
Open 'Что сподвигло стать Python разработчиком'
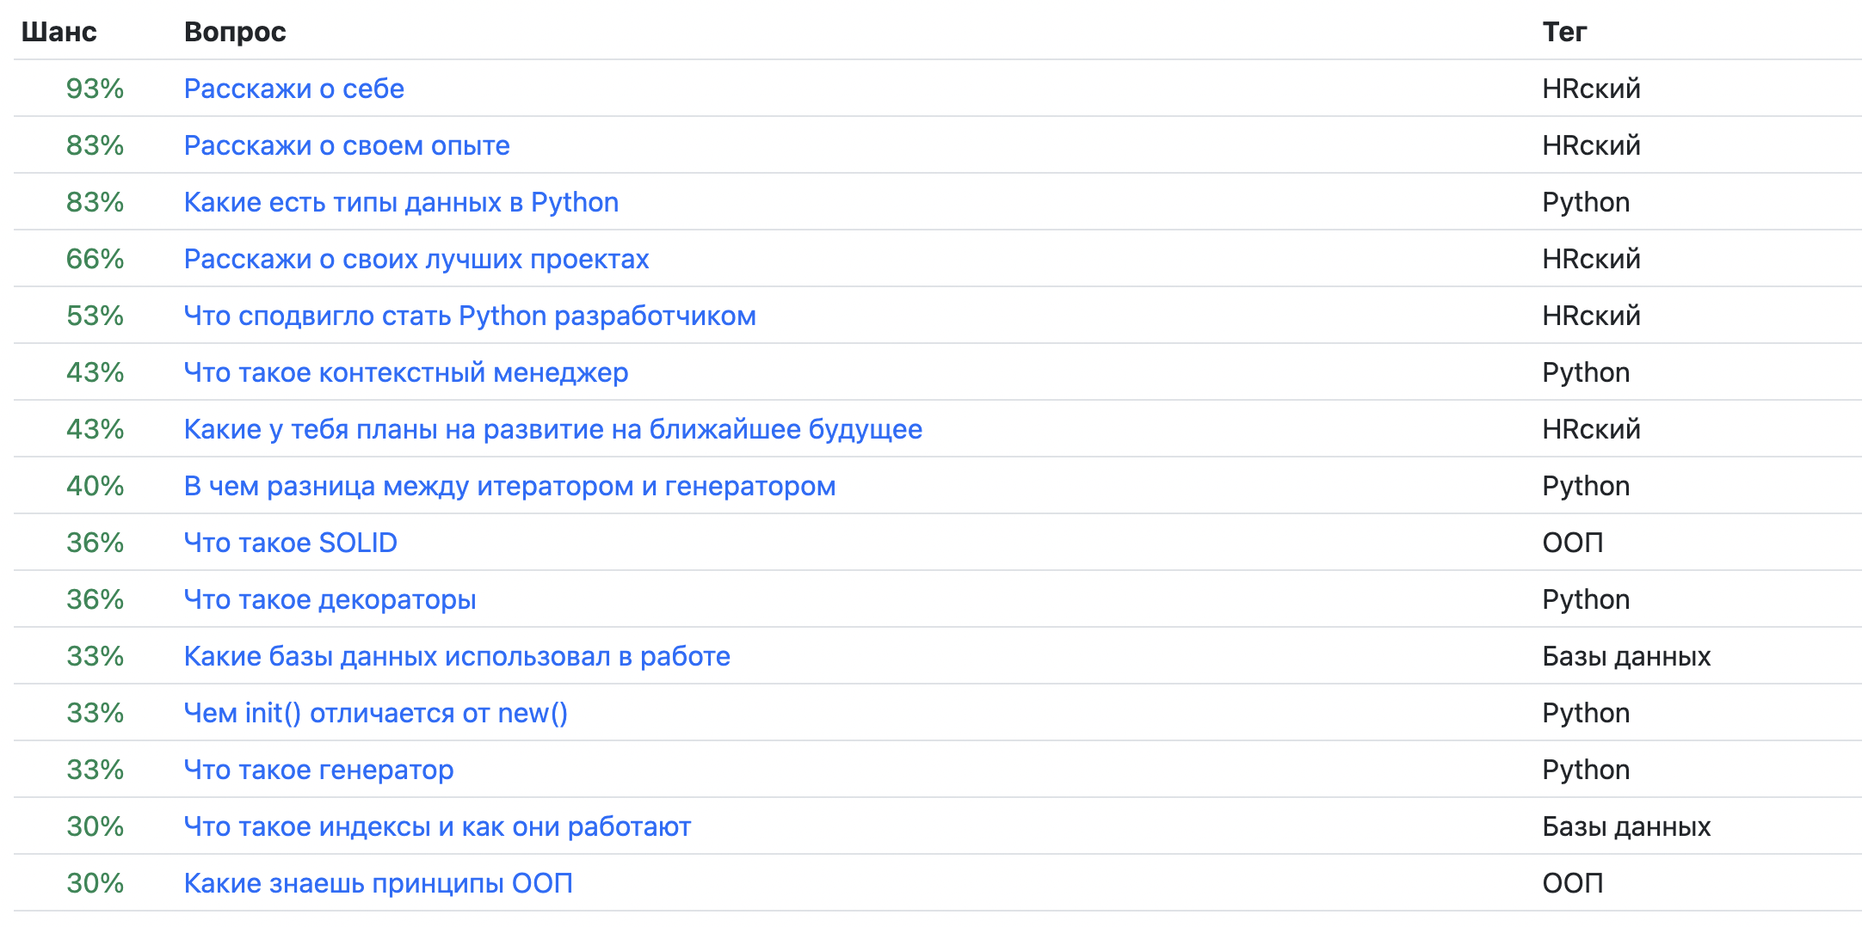click(x=470, y=316)
